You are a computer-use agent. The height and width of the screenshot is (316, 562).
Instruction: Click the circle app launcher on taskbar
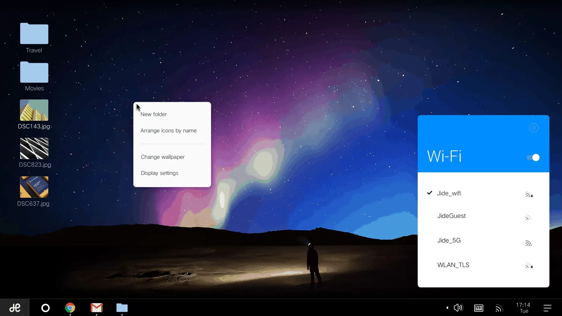pyautogui.click(x=45, y=308)
